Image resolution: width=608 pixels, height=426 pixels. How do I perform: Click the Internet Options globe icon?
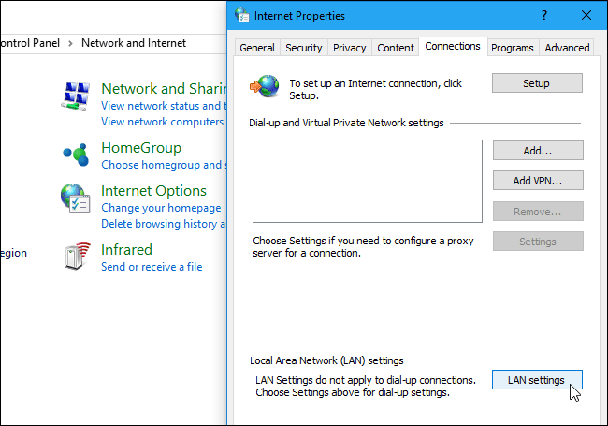(x=75, y=198)
